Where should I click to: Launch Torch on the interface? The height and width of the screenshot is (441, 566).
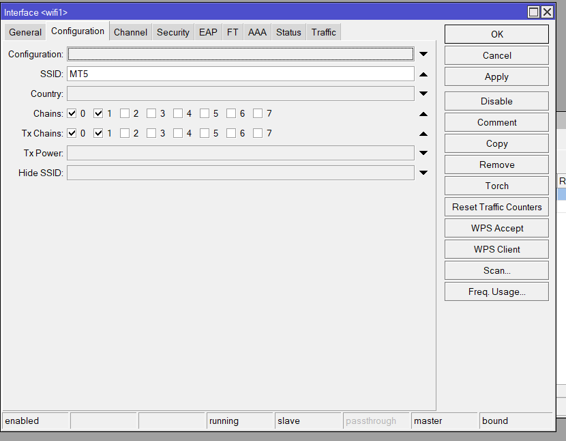[496, 186]
